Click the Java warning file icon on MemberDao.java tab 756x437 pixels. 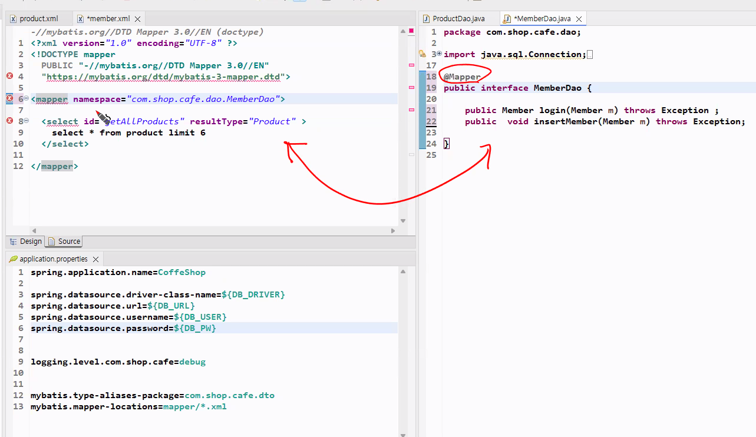[x=507, y=19]
